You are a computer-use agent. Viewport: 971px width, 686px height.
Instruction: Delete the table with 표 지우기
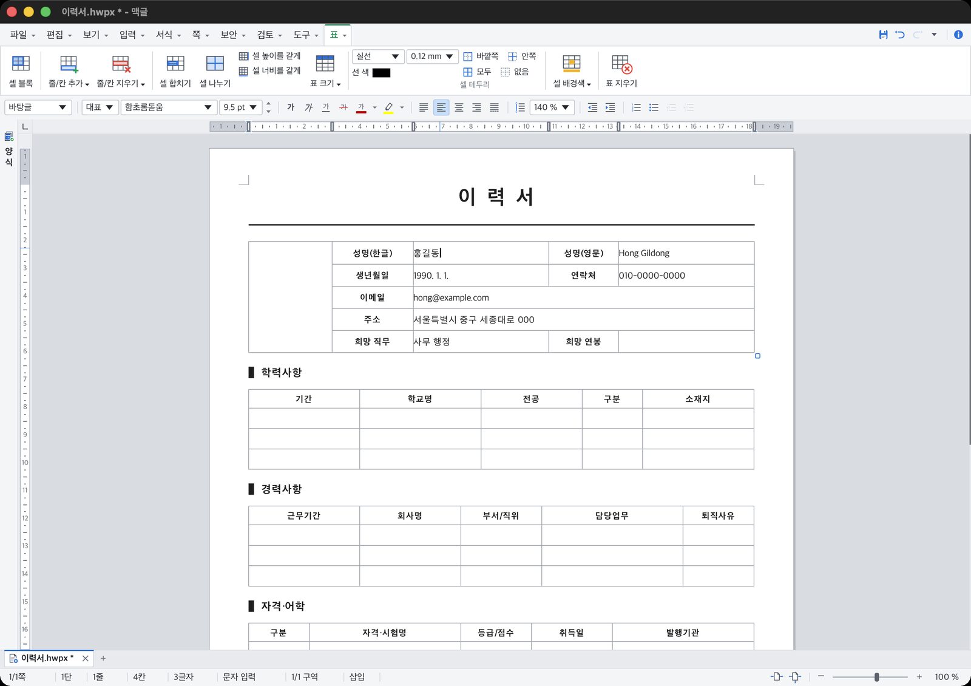[x=621, y=71]
